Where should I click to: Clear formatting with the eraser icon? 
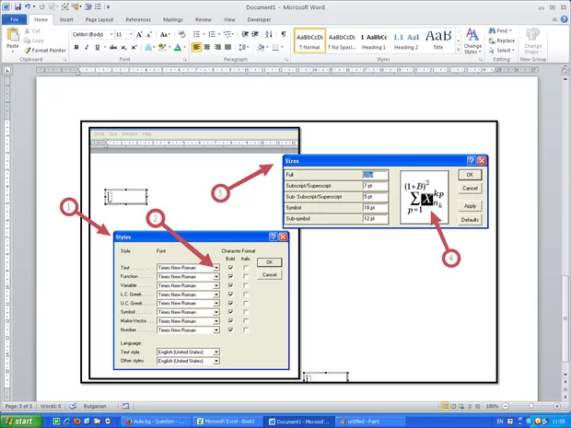pos(182,35)
